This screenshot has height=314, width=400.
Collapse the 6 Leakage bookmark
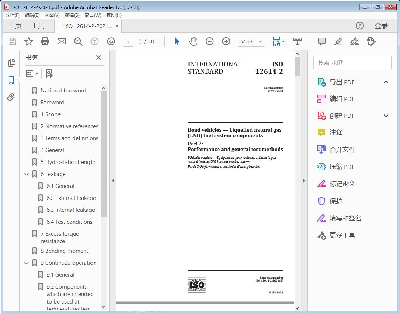pos(27,174)
